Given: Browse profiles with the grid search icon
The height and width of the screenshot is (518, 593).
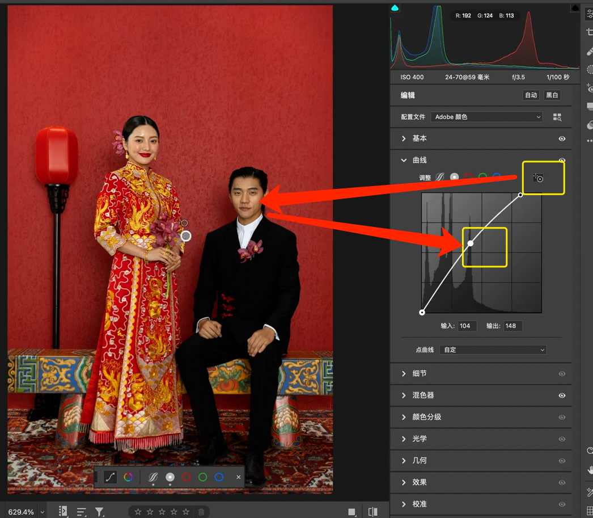Looking at the screenshot, I should [557, 117].
